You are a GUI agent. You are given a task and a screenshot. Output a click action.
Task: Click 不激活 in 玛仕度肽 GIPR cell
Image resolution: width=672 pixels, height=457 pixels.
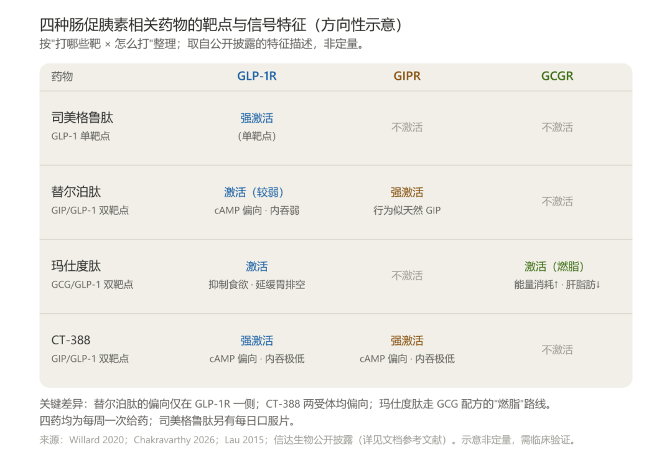[407, 276]
